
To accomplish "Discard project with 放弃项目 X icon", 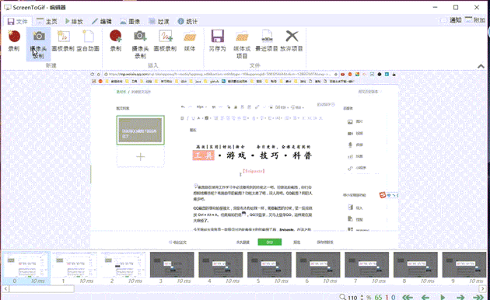I will click(292, 41).
